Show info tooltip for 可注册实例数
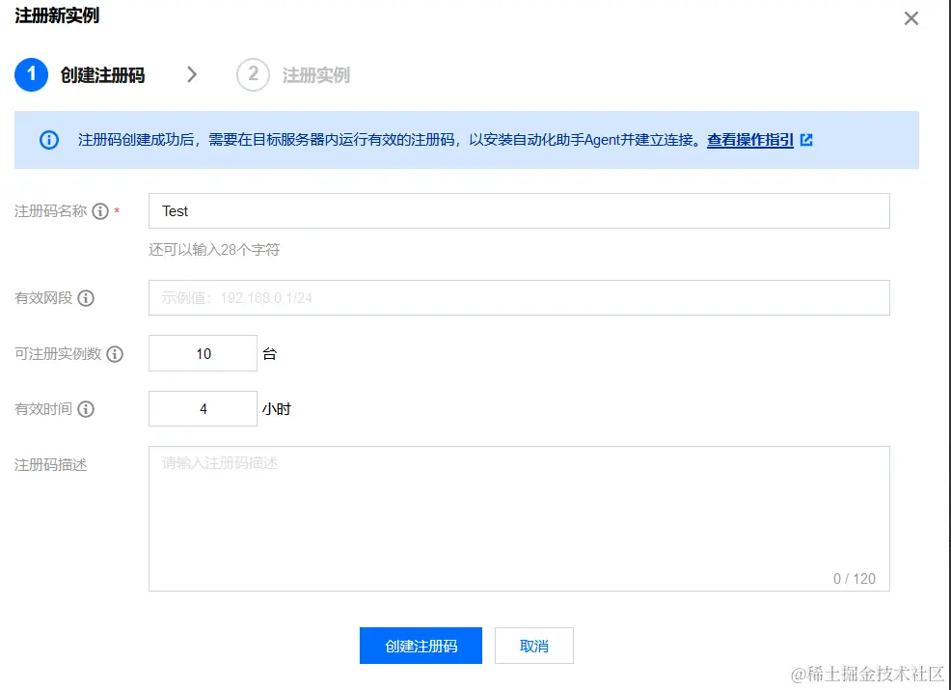Viewport: 951px width, 690px height. tap(115, 354)
